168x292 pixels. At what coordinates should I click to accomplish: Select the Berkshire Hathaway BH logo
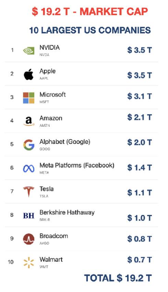pos(28,216)
